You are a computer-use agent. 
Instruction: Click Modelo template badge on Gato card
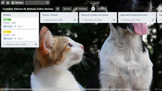pyautogui.click(x=8, y=26)
